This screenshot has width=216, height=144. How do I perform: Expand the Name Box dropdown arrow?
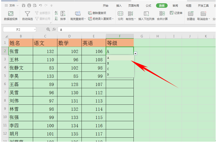[35, 29]
